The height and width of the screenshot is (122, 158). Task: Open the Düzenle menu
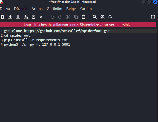20,9
